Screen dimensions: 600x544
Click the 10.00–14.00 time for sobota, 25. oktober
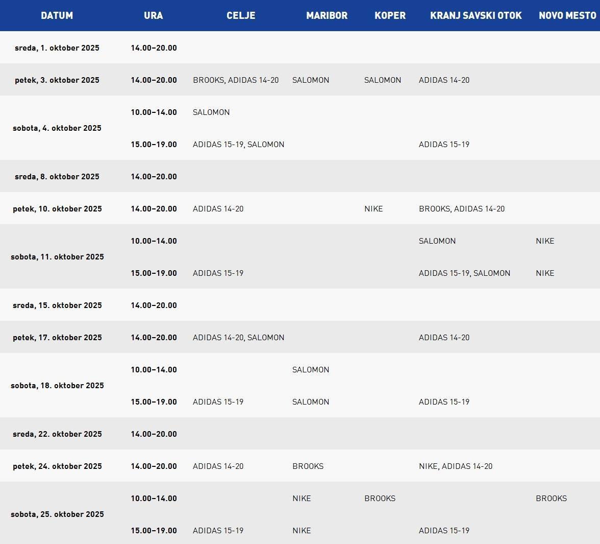154,499
